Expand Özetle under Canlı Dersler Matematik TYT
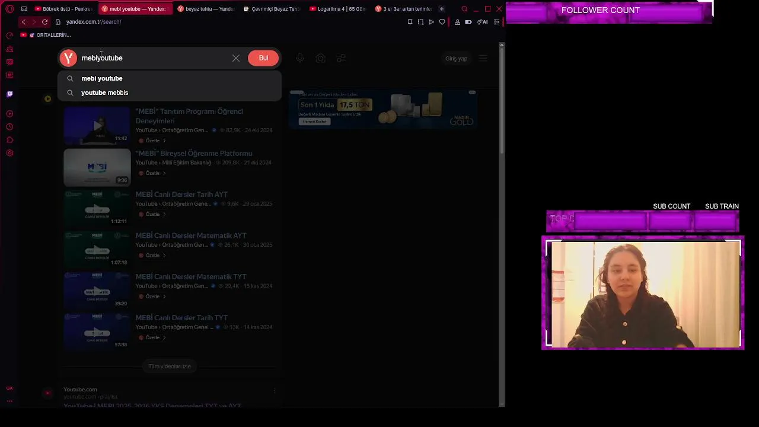This screenshot has height=427, width=759. pyautogui.click(x=152, y=297)
